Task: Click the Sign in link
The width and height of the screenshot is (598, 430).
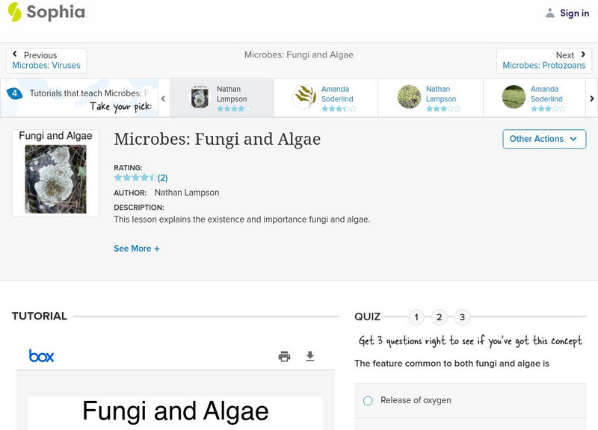Action: (x=574, y=13)
